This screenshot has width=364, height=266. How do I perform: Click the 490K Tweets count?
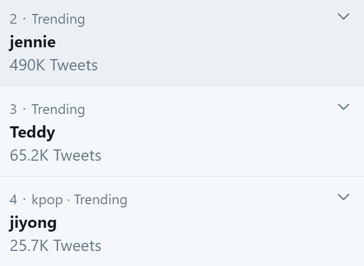point(54,66)
